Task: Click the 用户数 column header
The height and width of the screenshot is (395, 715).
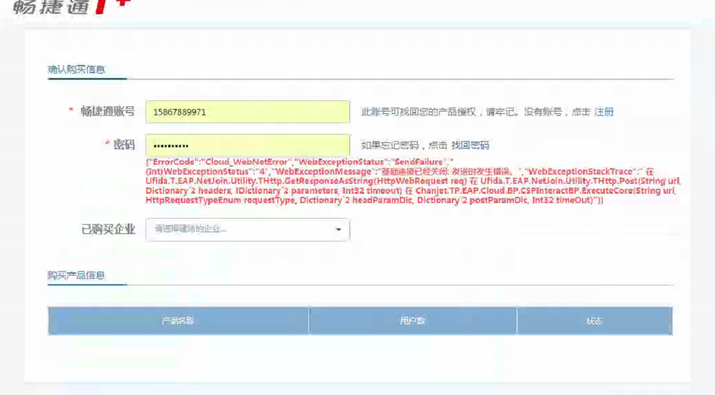Action: click(413, 321)
